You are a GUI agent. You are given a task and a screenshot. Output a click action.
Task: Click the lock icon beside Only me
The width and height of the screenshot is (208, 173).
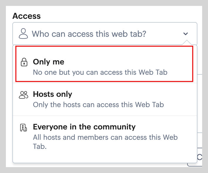point(24,62)
